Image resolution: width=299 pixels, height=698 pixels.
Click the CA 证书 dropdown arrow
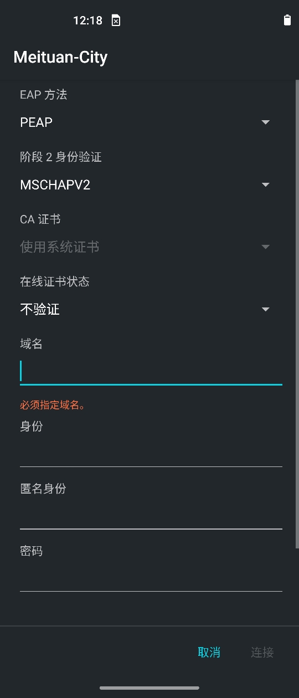click(x=266, y=247)
